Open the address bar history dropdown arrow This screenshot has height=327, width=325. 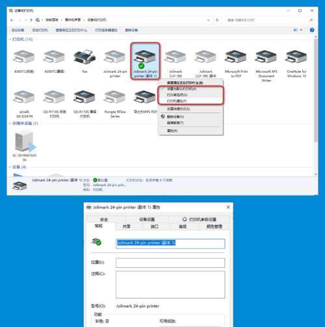coord(209,20)
